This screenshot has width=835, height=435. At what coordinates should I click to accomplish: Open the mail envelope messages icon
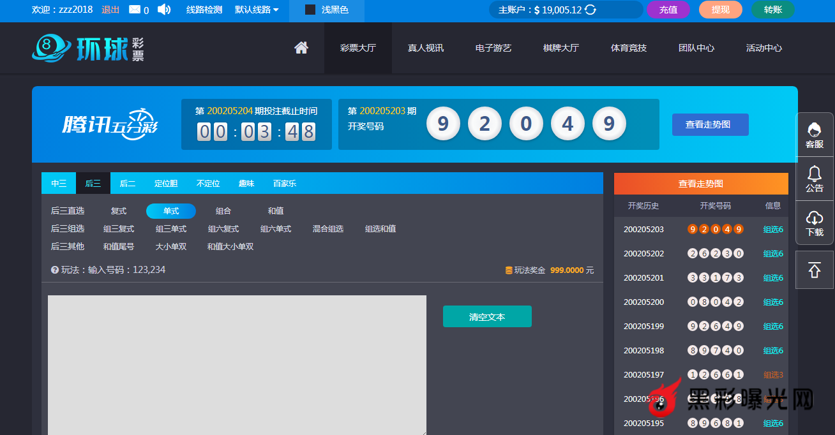click(135, 10)
